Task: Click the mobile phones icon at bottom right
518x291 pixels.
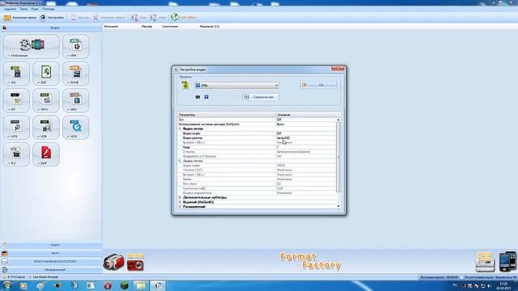Action: pyautogui.click(x=507, y=261)
